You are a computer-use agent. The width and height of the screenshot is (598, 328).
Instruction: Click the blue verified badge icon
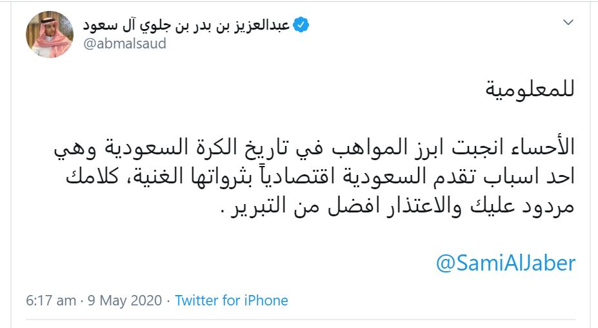tap(301, 25)
